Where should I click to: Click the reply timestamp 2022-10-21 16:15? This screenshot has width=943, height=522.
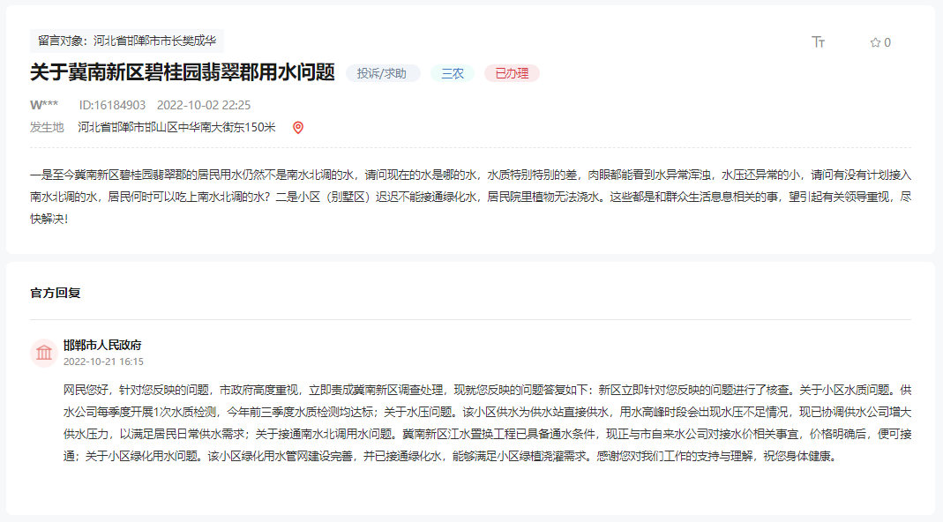[x=103, y=362]
